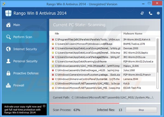
Task: Click the Current PC State: Scanning heading
Action: click(x=79, y=25)
